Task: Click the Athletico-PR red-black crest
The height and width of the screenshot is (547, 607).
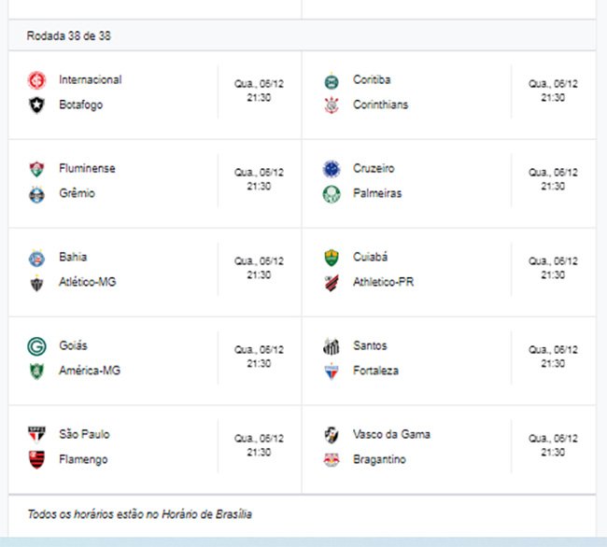Action: [x=332, y=283]
